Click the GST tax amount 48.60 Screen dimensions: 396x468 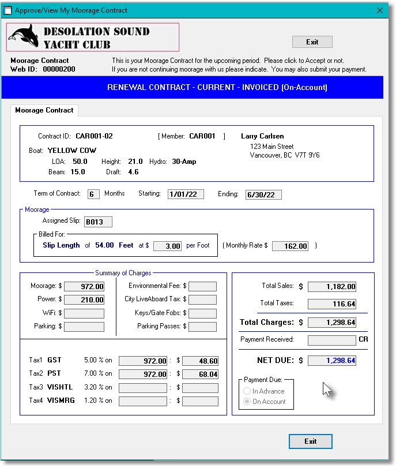point(201,361)
